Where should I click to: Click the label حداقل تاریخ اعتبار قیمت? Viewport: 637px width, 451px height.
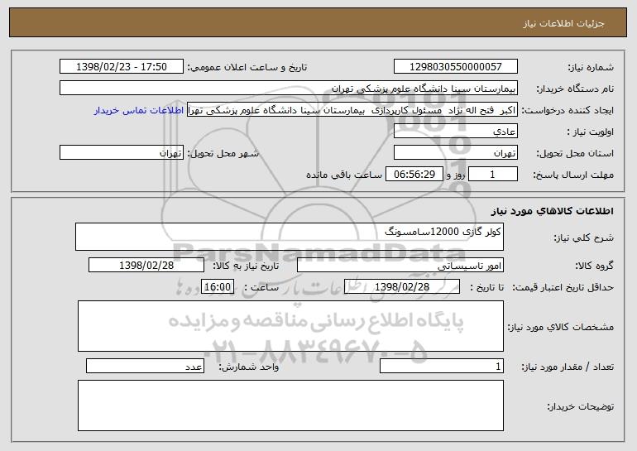click(563, 288)
